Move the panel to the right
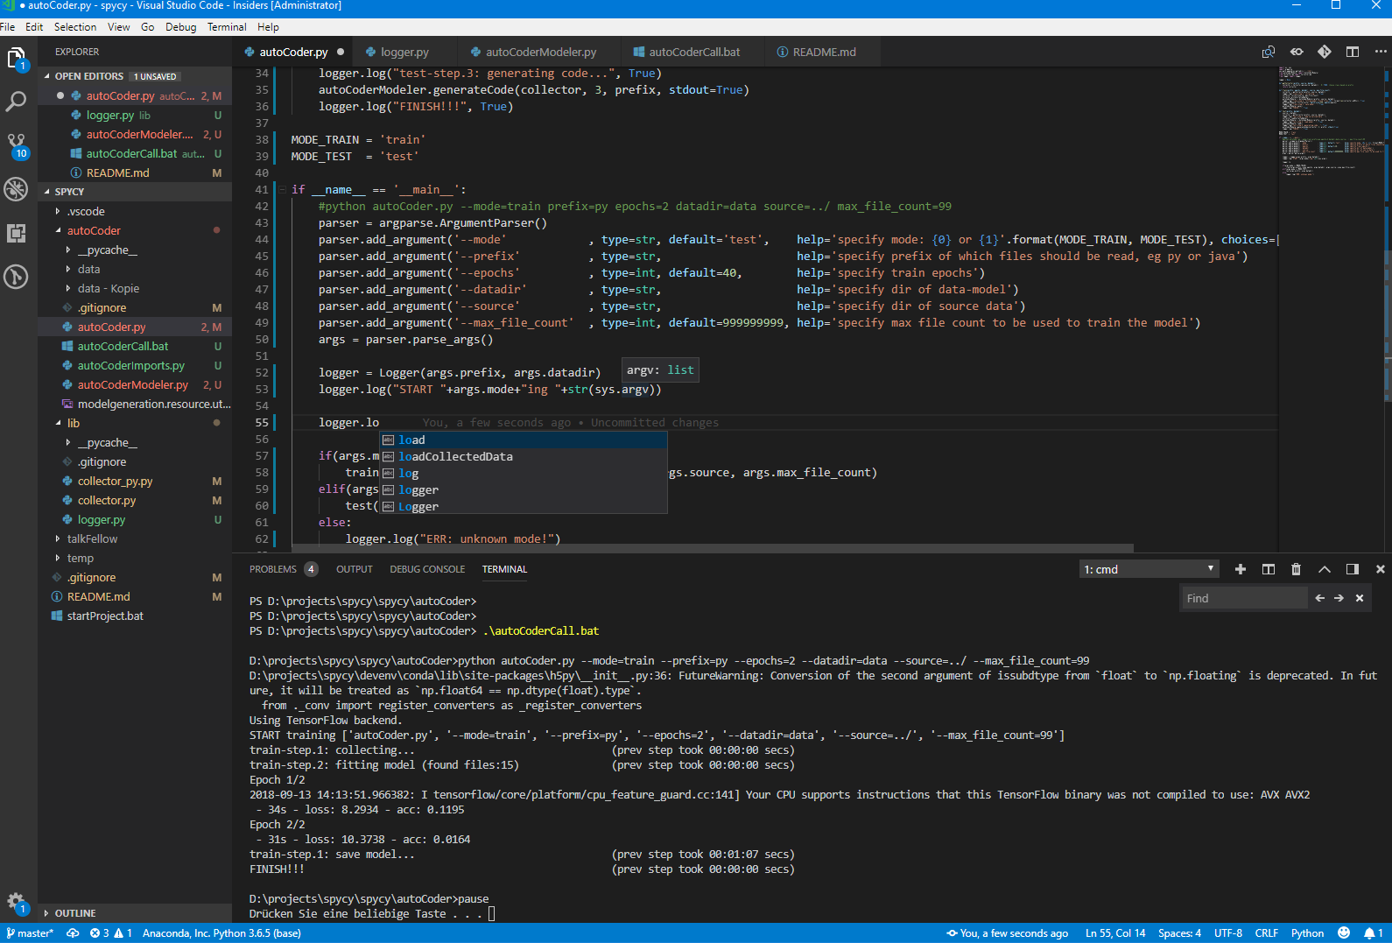1392x943 pixels. 1353,569
